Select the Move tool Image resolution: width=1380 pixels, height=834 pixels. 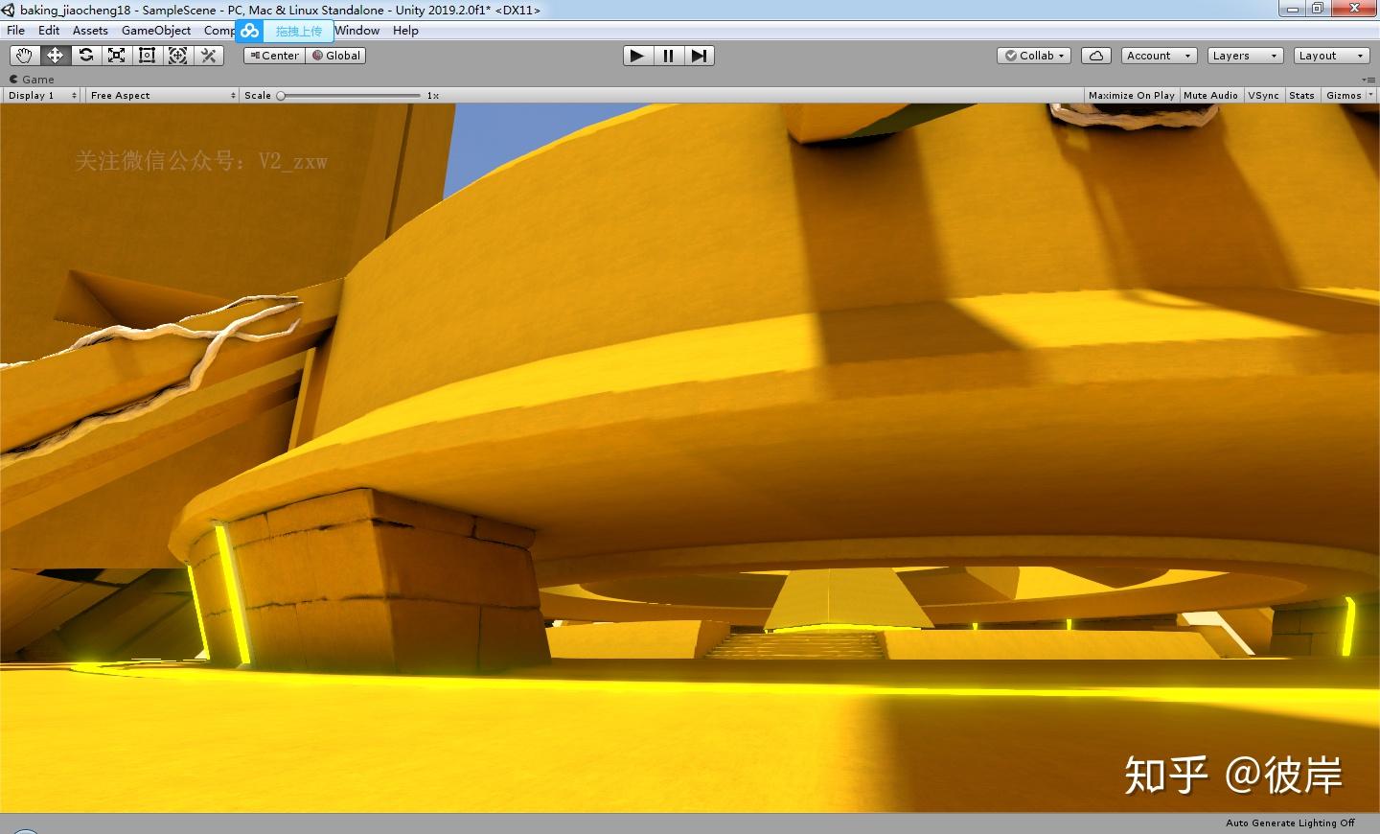[x=55, y=56]
